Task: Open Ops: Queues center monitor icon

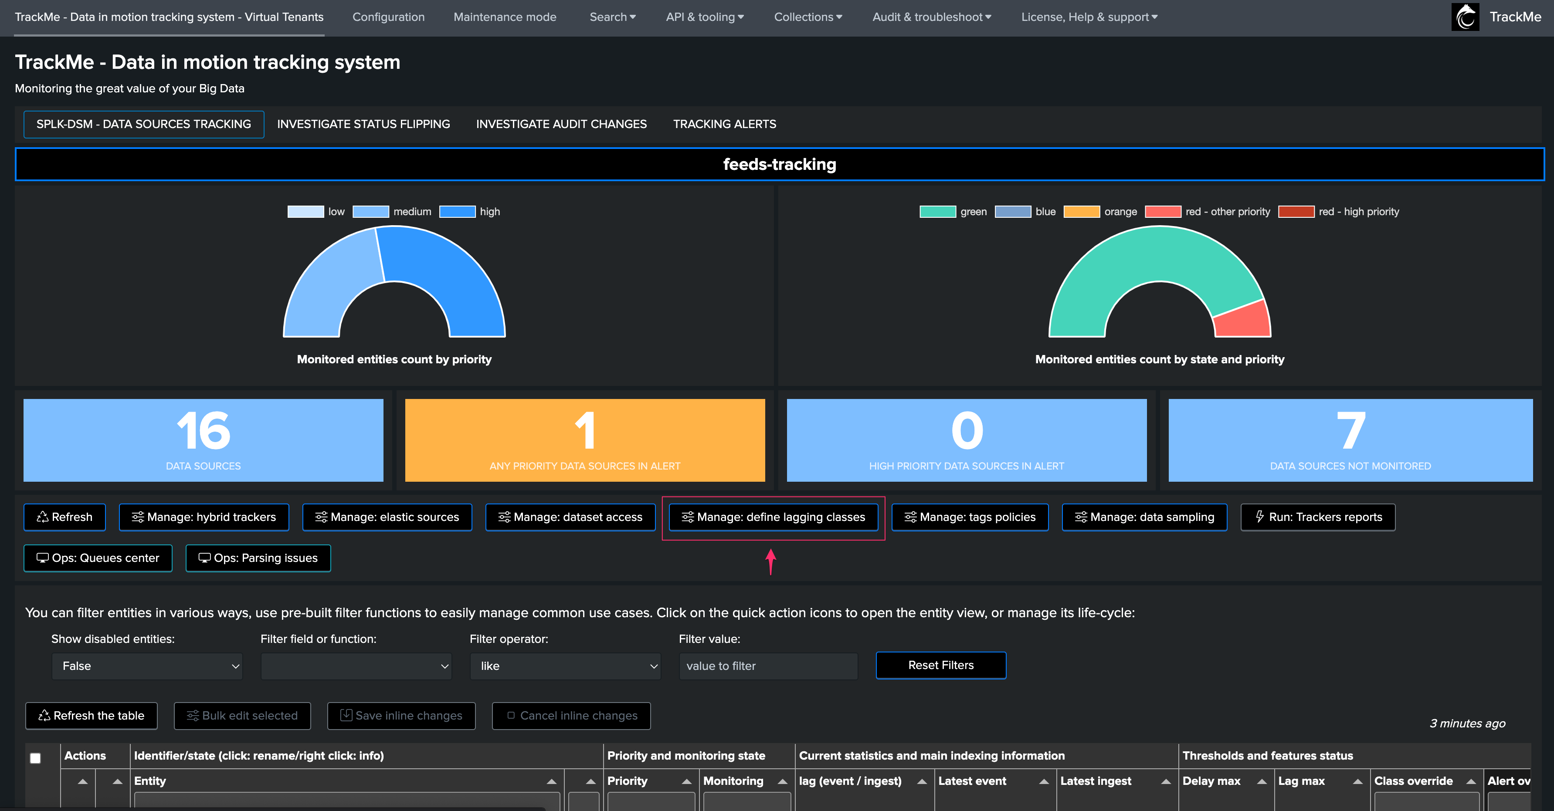Action: [42, 558]
